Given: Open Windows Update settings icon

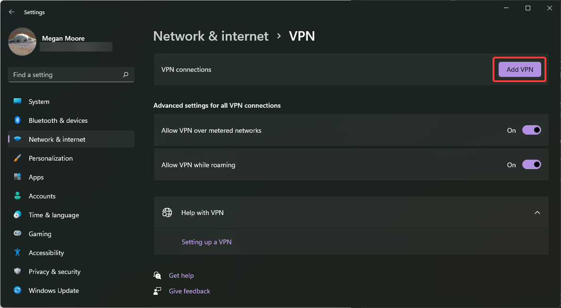Looking at the screenshot, I should pyautogui.click(x=17, y=290).
